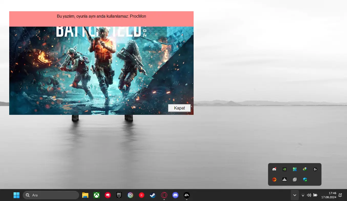347x201 pixels.
Task: Click the ProcMon warning message text
Action: pyautogui.click(x=101, y=16)
